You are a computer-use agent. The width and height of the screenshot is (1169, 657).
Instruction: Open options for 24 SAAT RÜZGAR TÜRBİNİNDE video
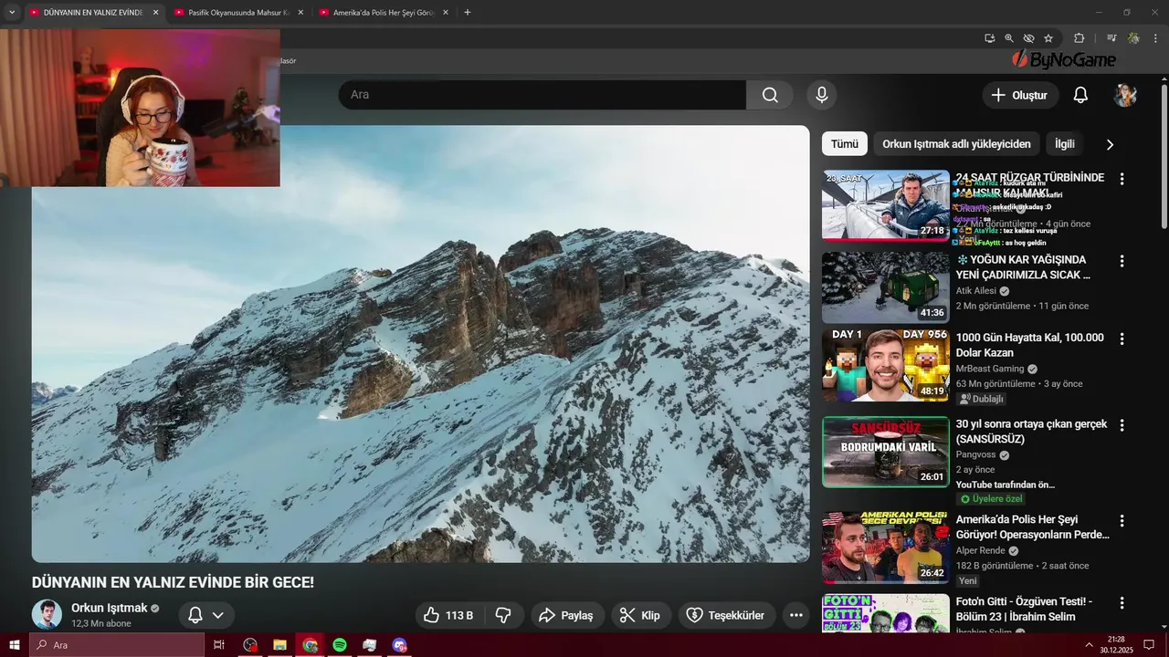(x=1122, y=179)
